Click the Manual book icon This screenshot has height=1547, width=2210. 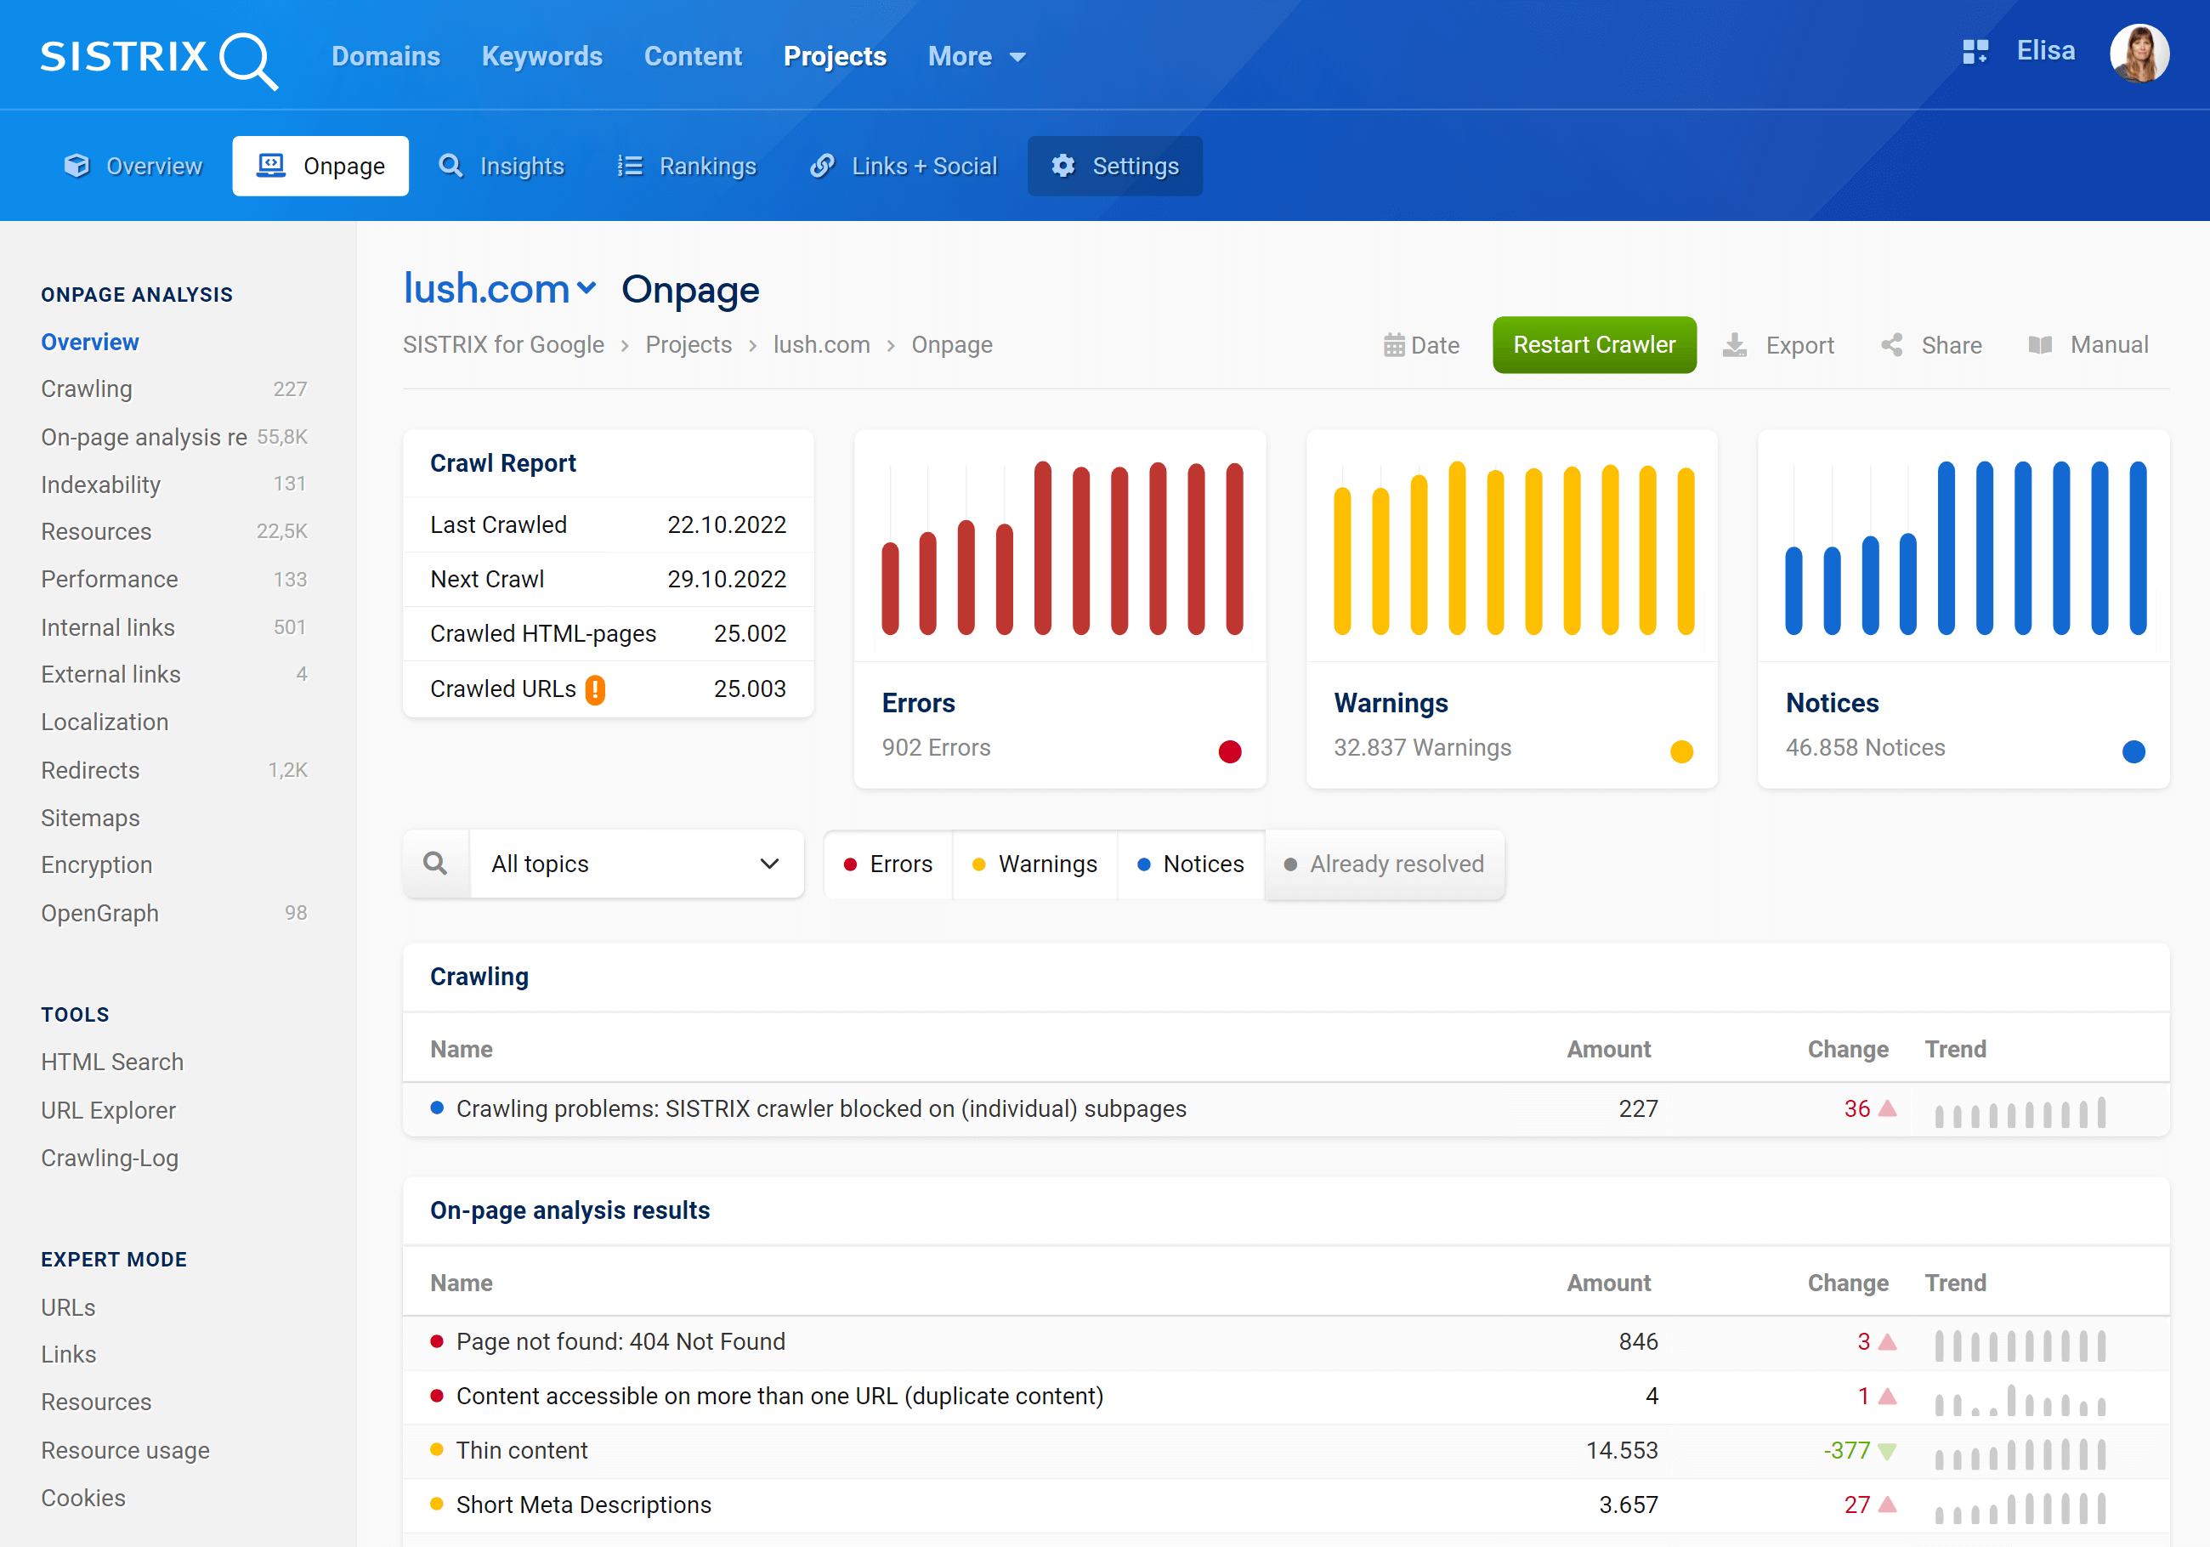point(2040,346)
